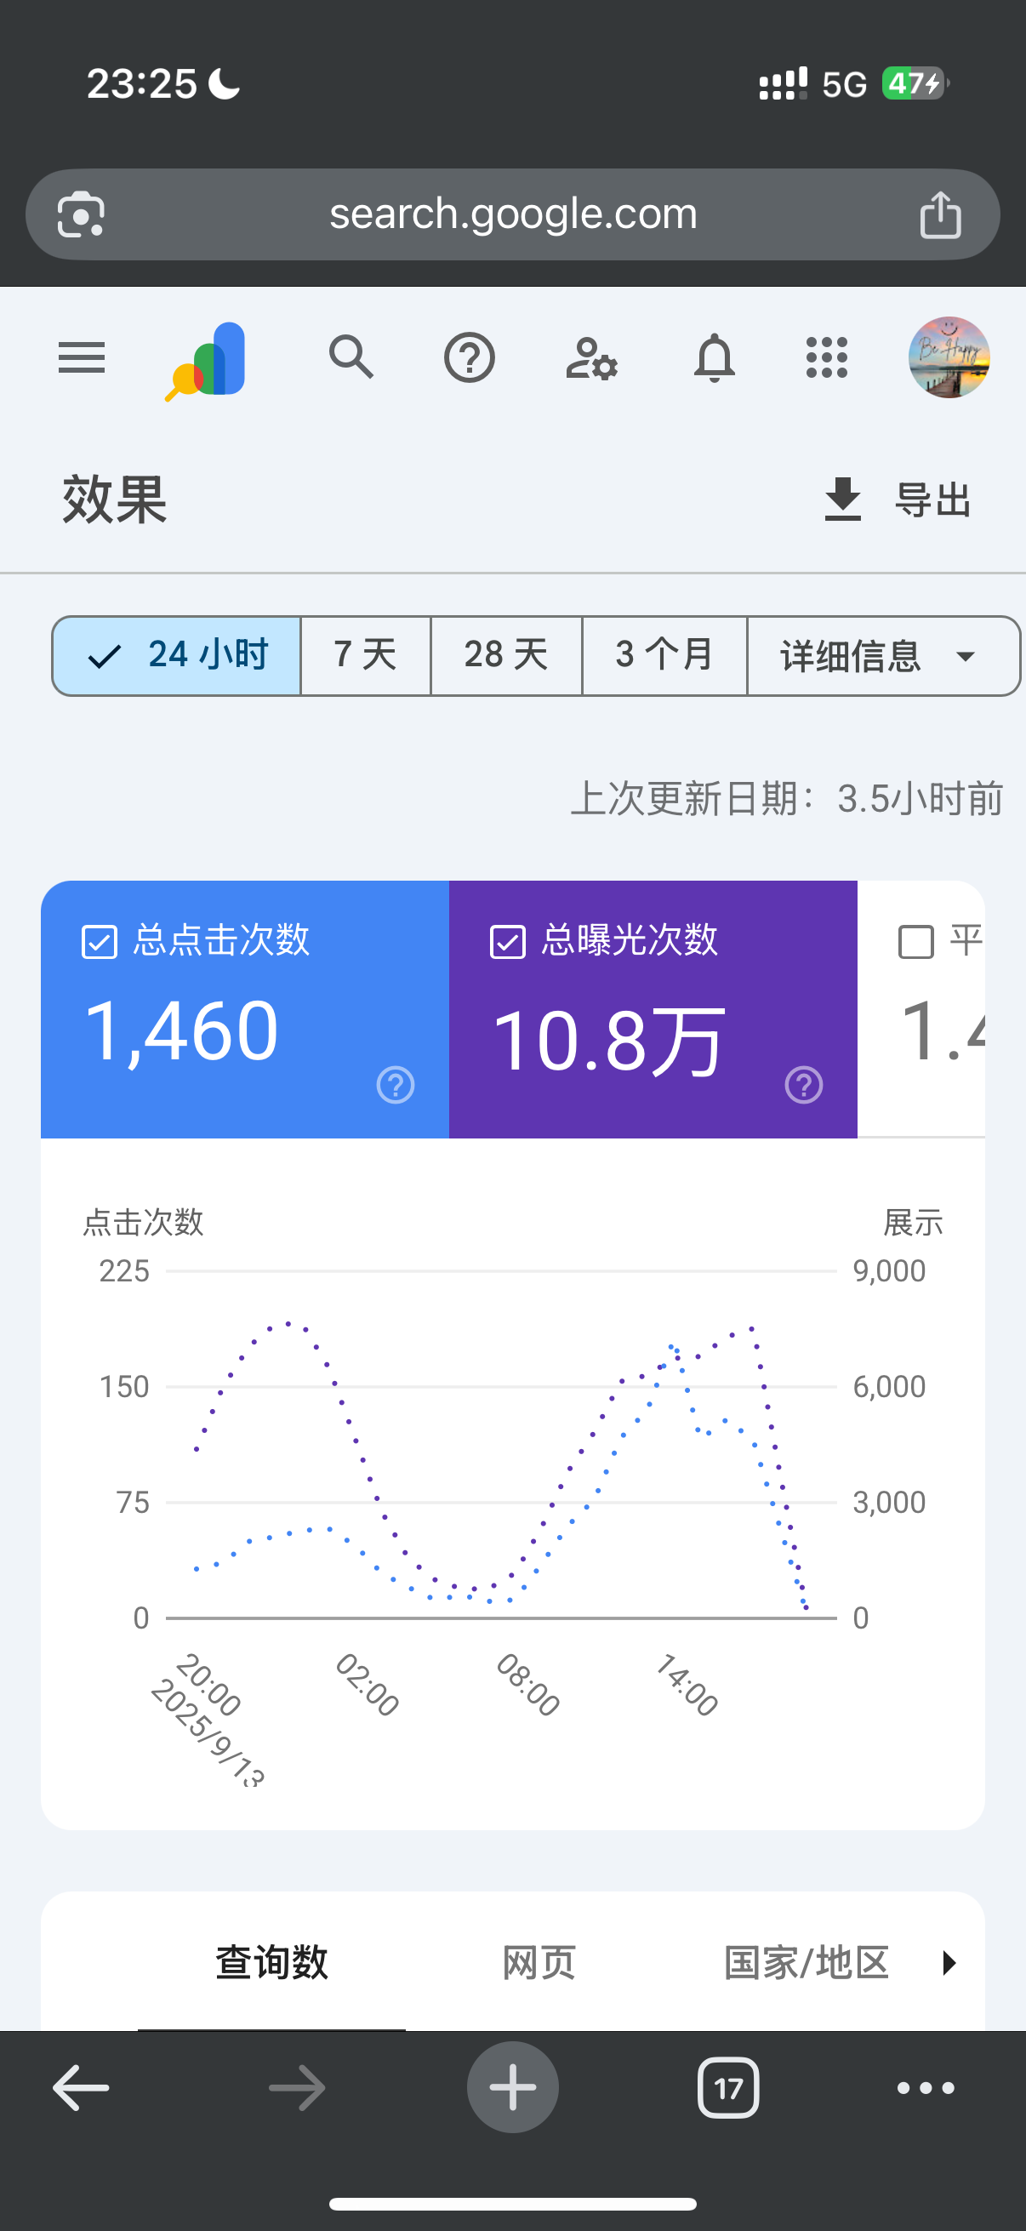Enable the third metric checkbox 平

[x=916, y=941]
